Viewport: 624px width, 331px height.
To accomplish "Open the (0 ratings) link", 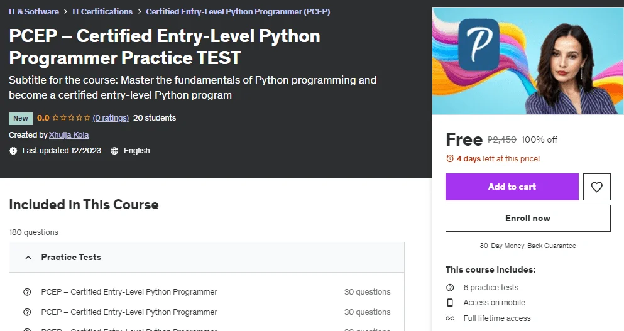I will (111, 117).
